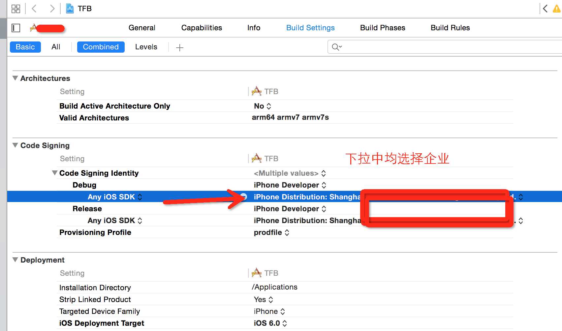Click TFB target icon in Deployment header
Viewport: 562px width, 331px height.
pos(257,273)
